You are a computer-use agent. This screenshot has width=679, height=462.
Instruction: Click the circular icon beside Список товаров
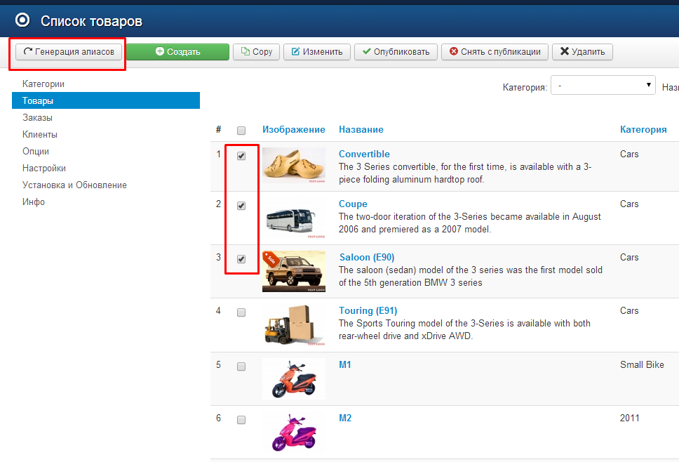[x=22, y=21]
